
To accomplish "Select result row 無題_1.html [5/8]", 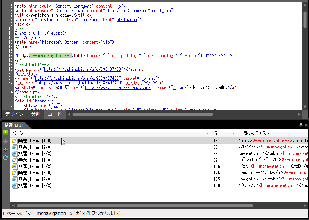I will (x=159, y=167).
